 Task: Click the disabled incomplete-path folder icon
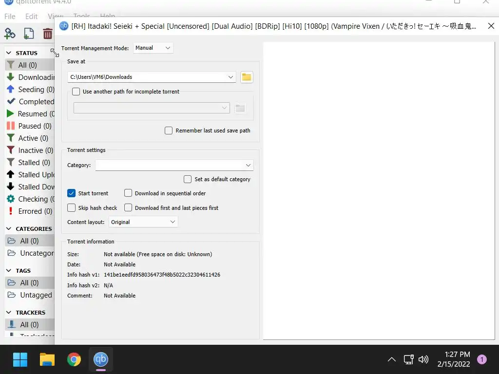click(240, 108)
